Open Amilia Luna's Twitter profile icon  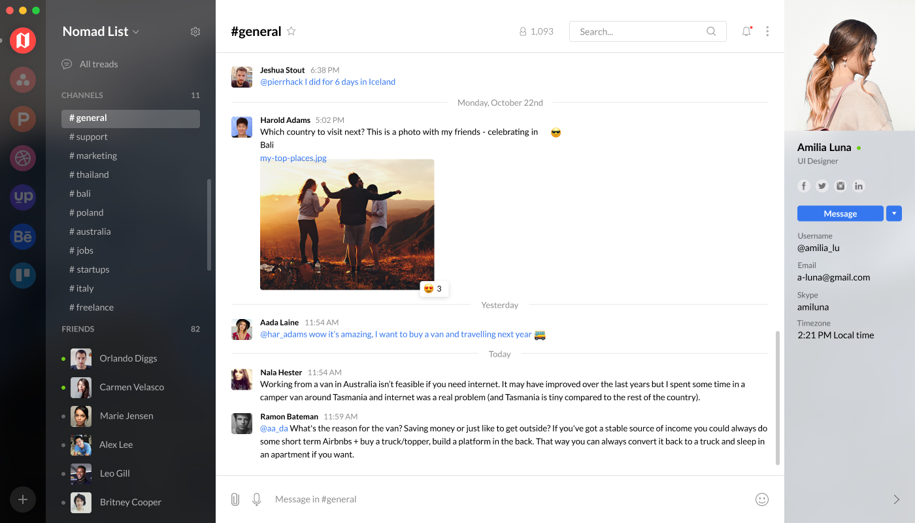pos(822,186)
